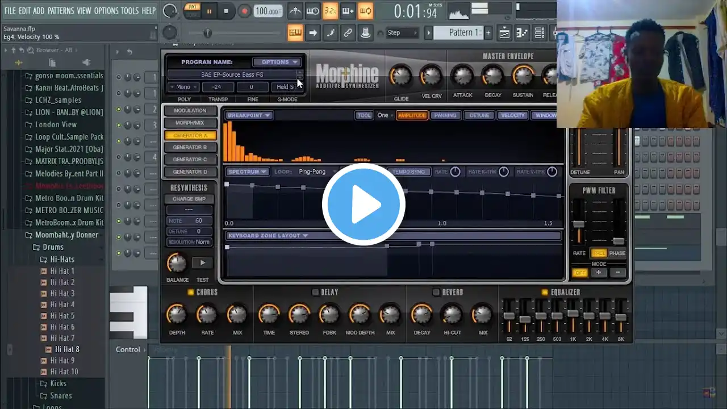
Task: Open the BREAKPOINT dropdown
Action: 250,115
